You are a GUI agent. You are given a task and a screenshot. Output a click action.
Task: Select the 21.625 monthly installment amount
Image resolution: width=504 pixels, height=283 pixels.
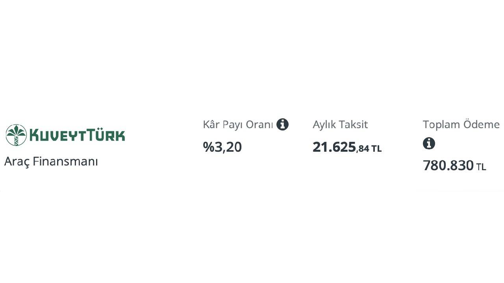[334, 147]
